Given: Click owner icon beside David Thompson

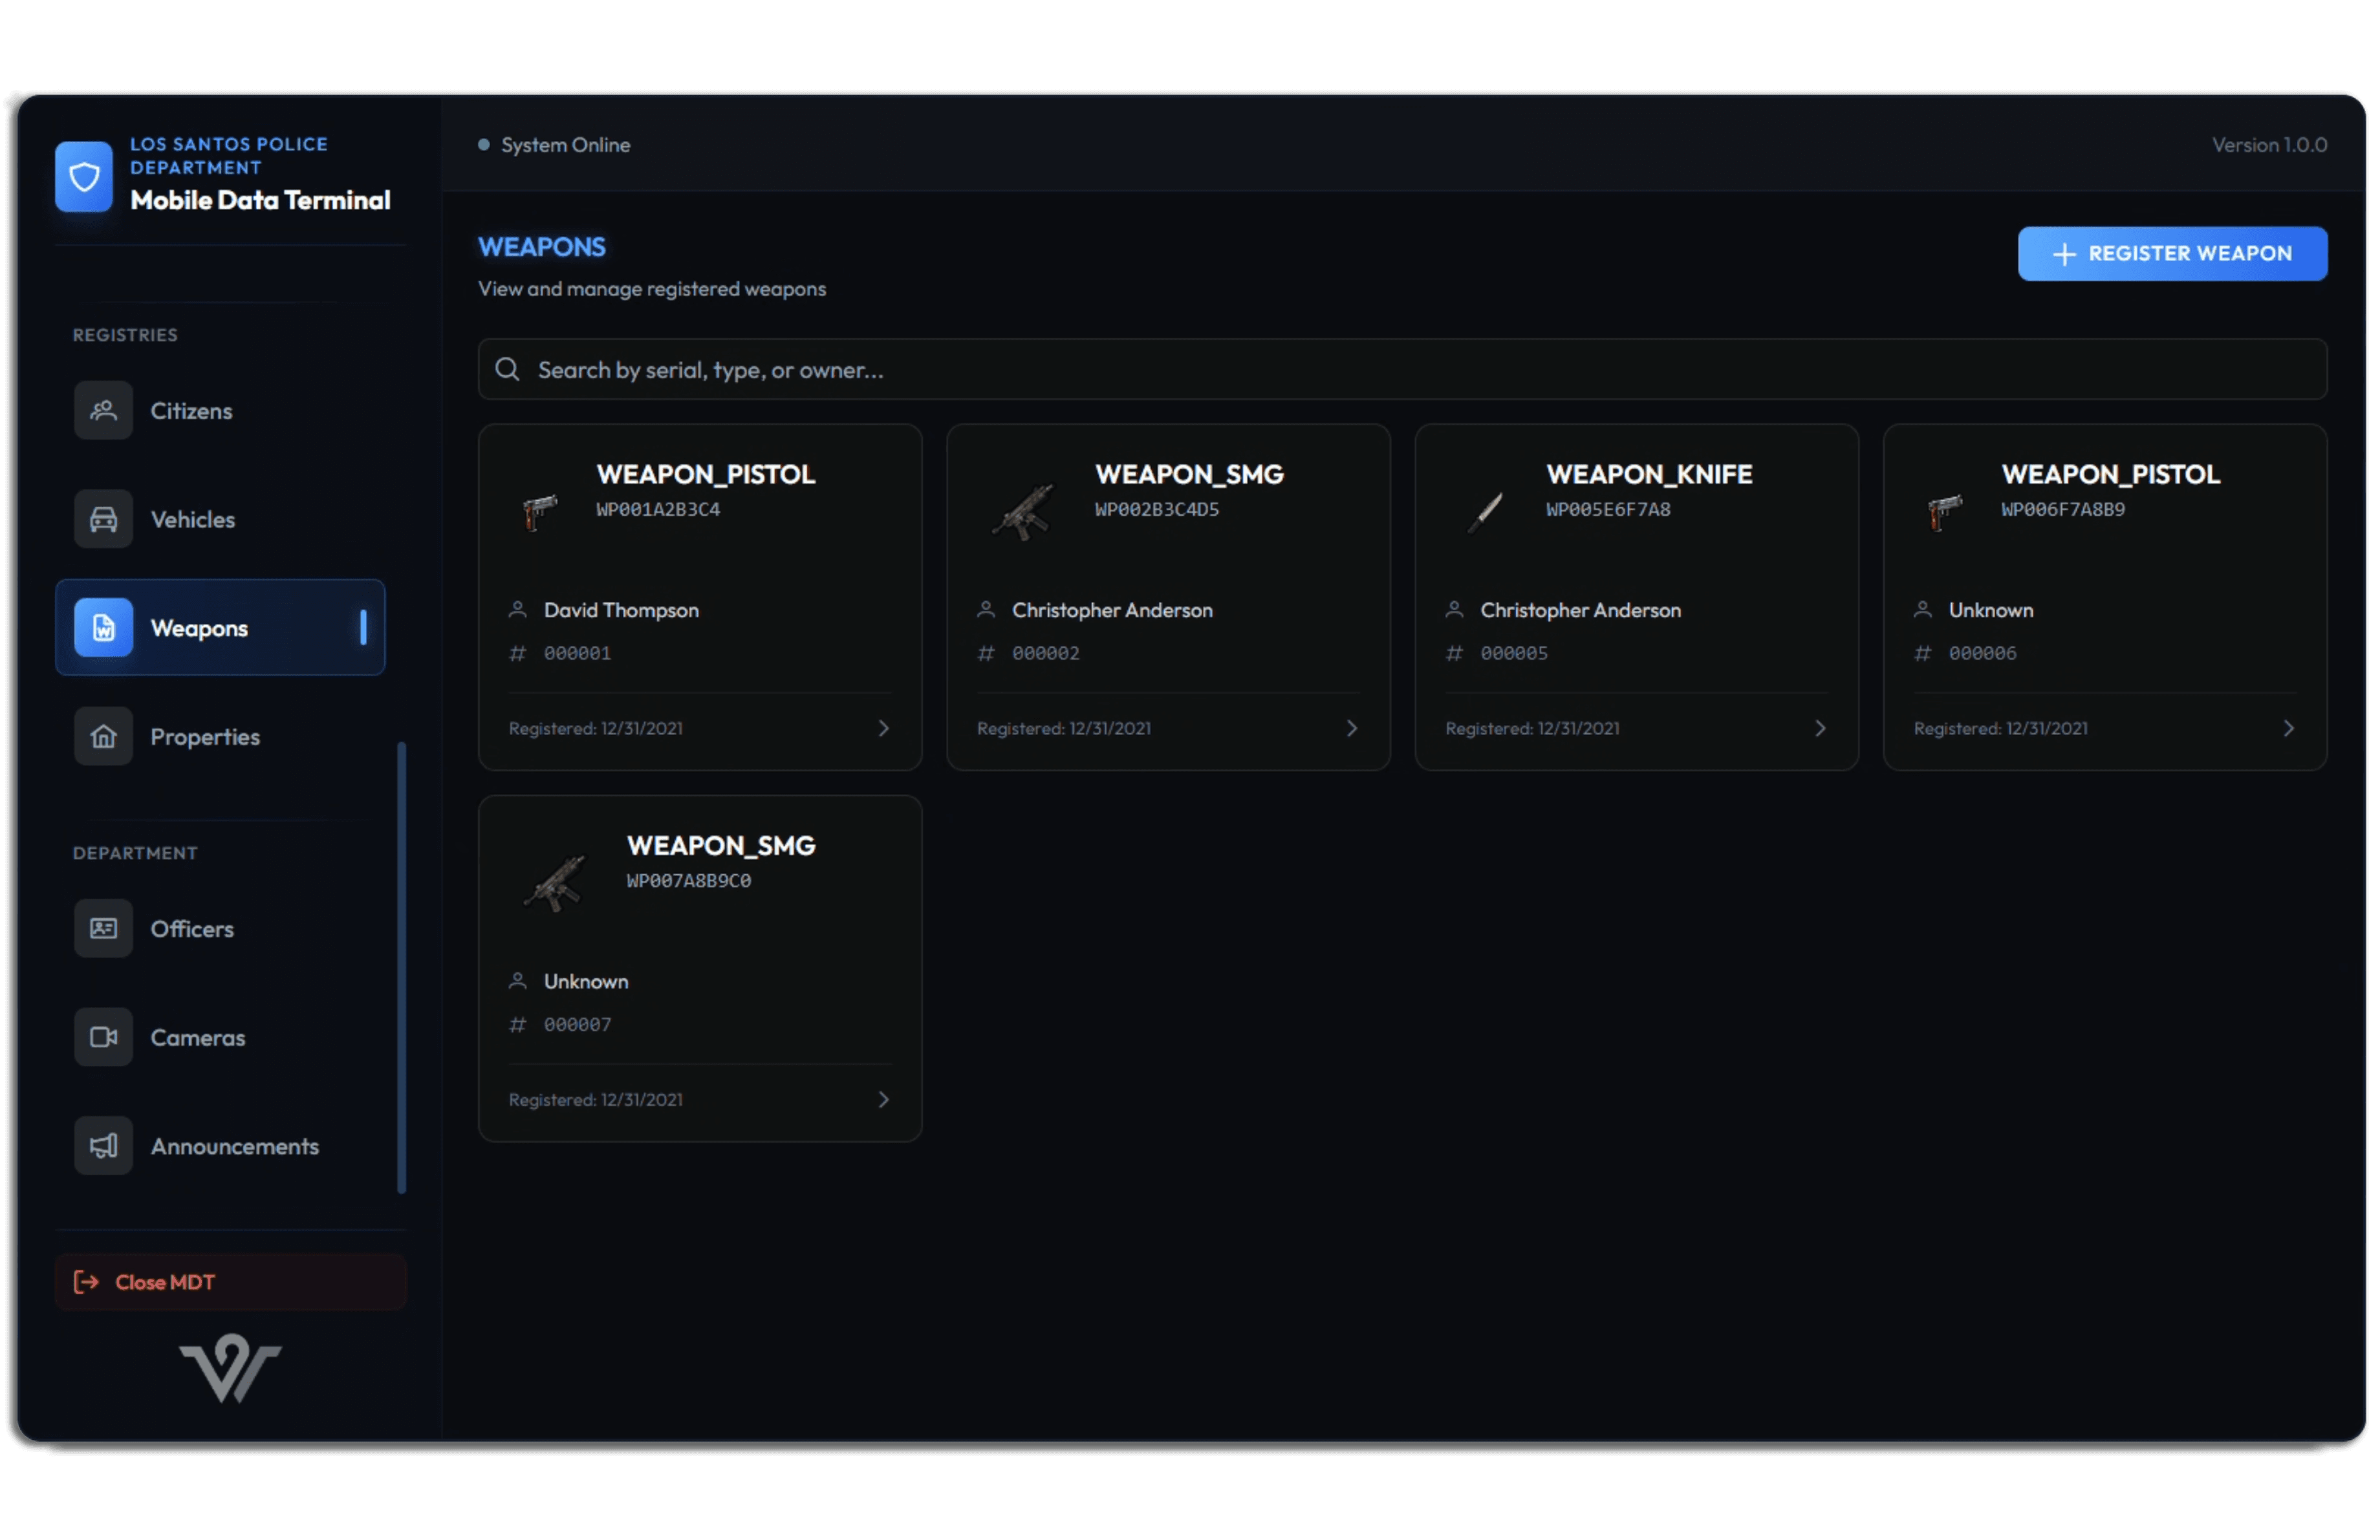Looking at the screenshot, I should (x=518, y=610).
